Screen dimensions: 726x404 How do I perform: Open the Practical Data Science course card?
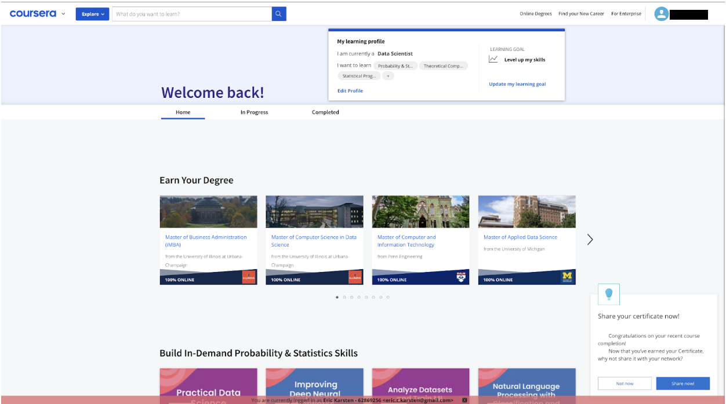(209, 386)
